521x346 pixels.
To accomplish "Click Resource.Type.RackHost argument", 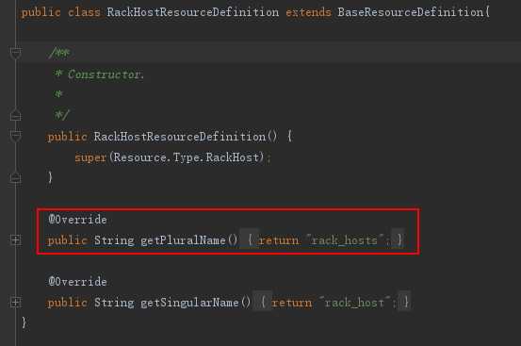I will [x=187, y=157].
